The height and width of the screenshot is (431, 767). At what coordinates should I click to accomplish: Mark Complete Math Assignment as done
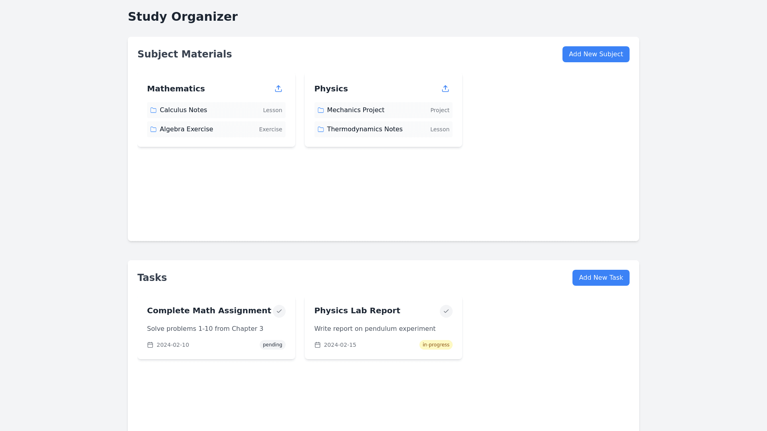279,311
